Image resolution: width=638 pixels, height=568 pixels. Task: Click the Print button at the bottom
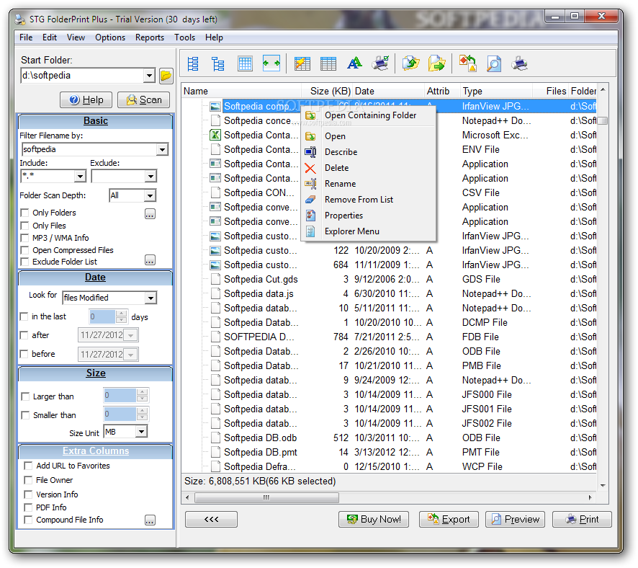(582, 519)
